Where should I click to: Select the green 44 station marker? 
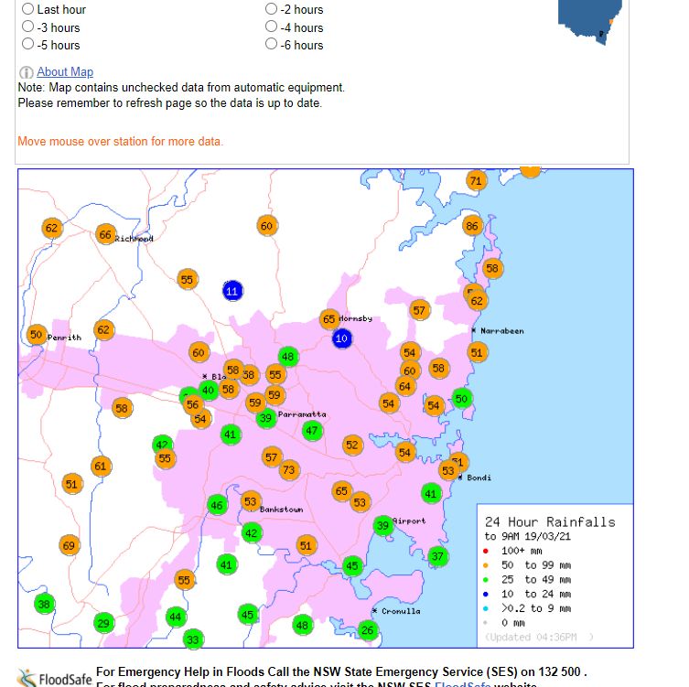tap(176, 617)
